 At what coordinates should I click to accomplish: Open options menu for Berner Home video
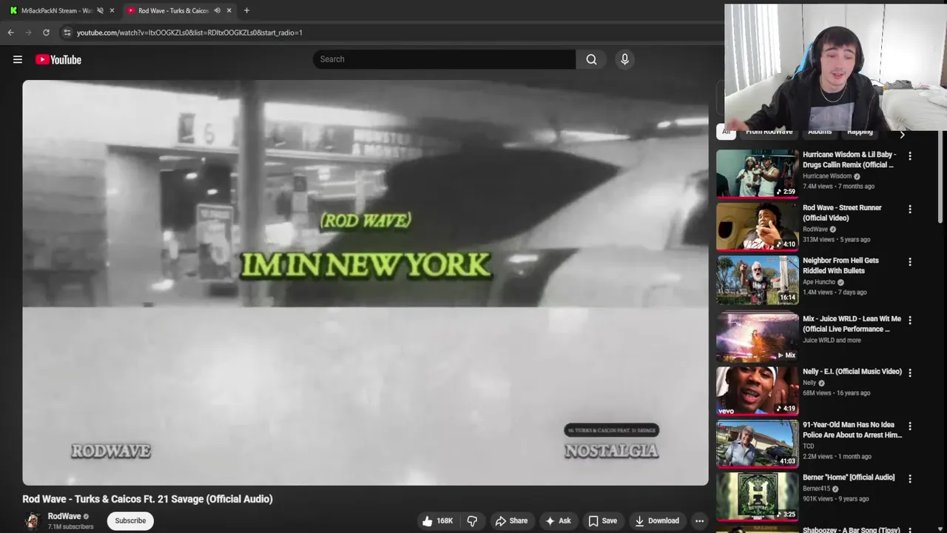click(910, 479)
